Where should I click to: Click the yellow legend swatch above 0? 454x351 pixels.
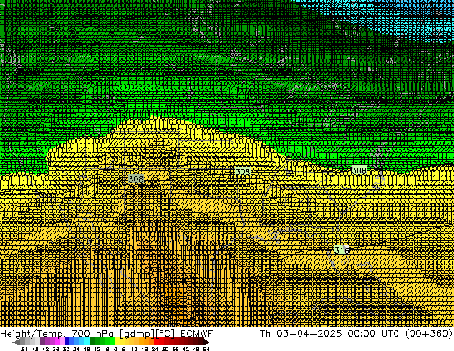coord(117,342)
